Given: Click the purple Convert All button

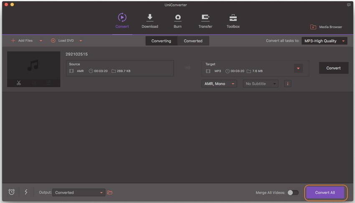Looking at the screenshot, I should point(325,193).
